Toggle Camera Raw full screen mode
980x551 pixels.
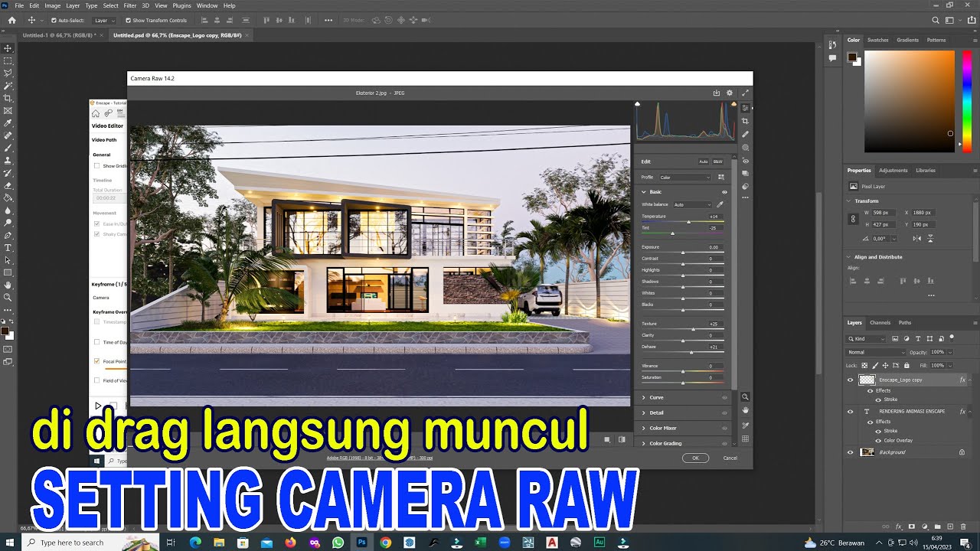click(745, 93)
